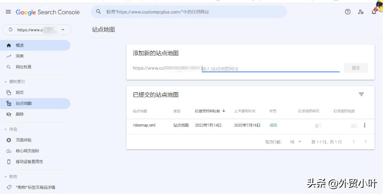Sort by 上次读取时间 column header
The image size is (383, 194).
pos(245,111)
